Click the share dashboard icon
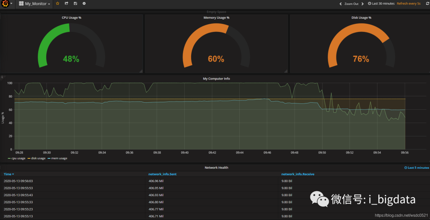This screenshot has height=220, width=430. pyautogui.click(x=66, y=4)
